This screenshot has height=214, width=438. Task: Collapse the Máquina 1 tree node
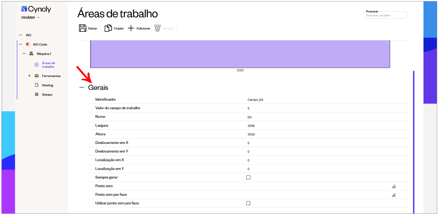[x=24, y=54]
